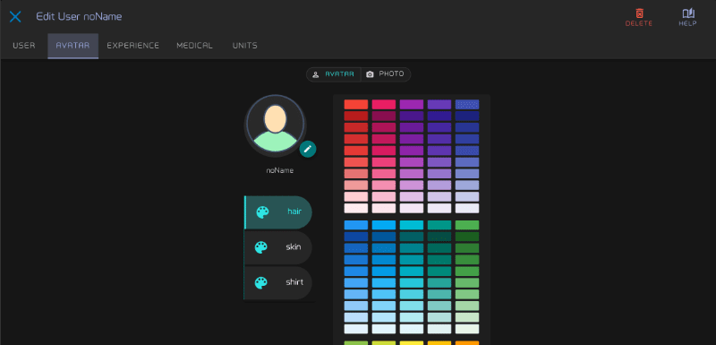Click the red Delete trash icon
Screen dimensions: 716x345
(640, 13)
